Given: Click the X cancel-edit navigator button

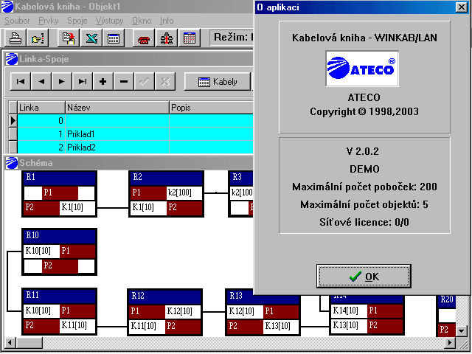Looking at the screenshot, I should (x=165, y=81).
